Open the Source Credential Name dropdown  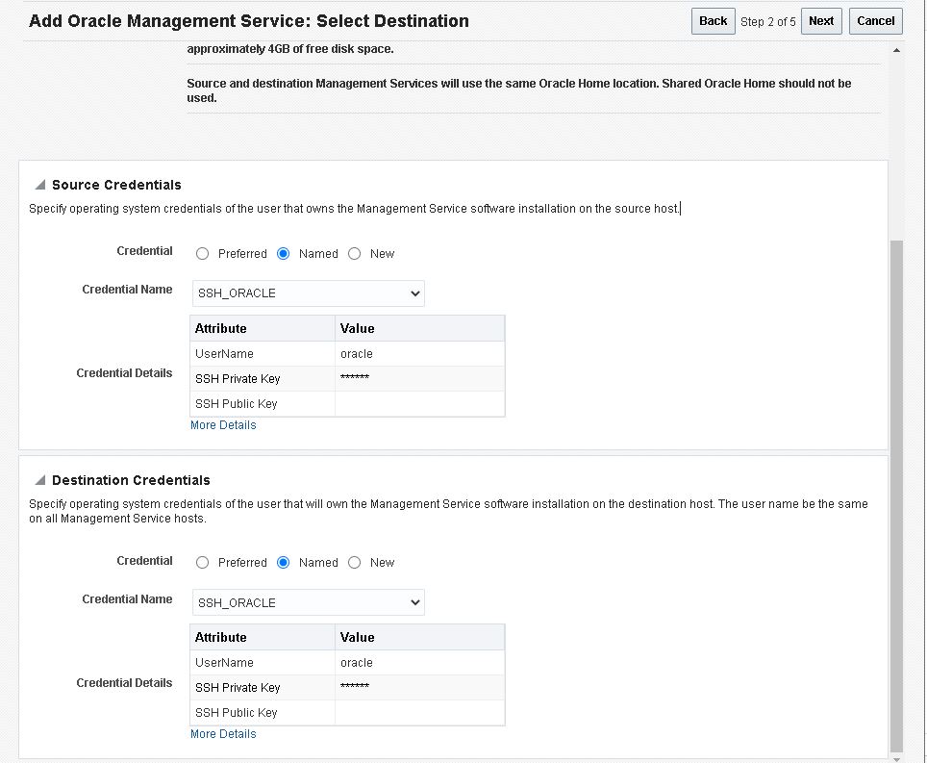(x=416, y=293)
